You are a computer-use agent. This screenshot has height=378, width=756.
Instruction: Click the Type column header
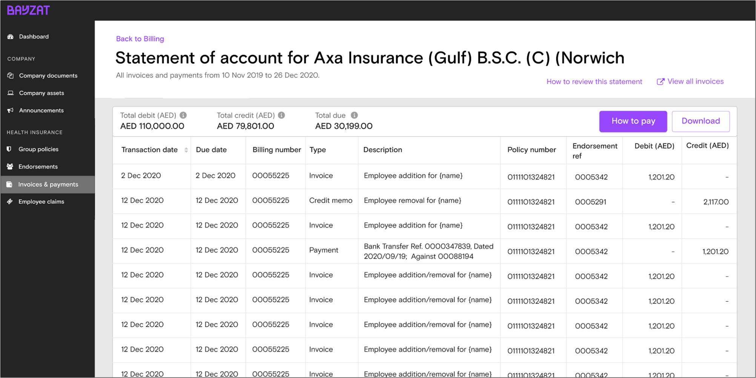click(318, 150)
